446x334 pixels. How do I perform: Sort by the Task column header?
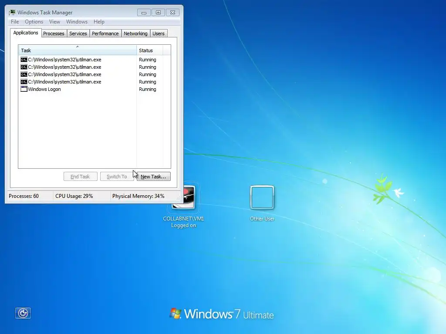point(78,50)
